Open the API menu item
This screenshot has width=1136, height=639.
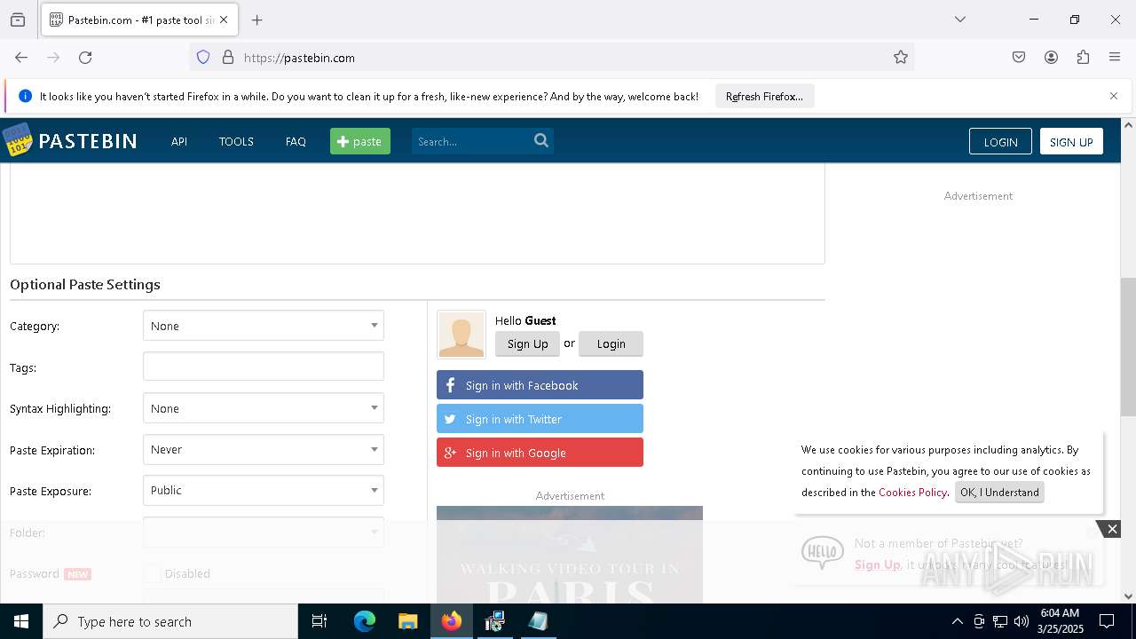[179, 141]
